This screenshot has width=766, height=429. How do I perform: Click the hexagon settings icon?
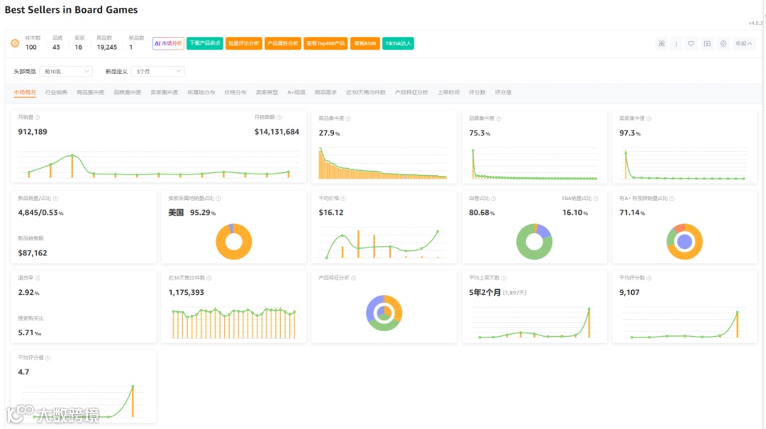pyautogui.click(x=723, y=43)
